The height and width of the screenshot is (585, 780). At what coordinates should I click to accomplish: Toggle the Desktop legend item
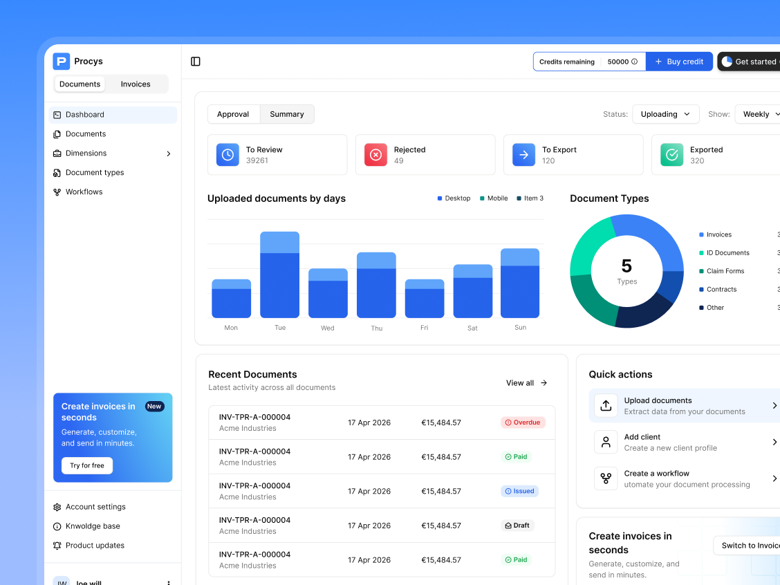(454, 198)
